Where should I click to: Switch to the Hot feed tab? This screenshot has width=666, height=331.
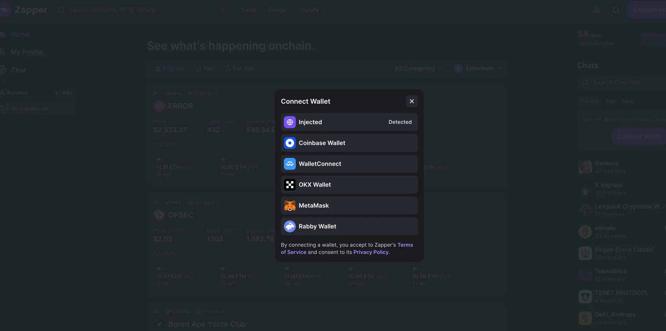[206, 68]
